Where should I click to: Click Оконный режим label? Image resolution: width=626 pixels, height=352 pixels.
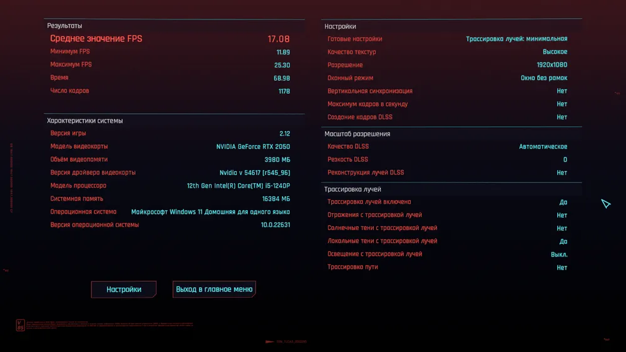pyautogui.click(x=351, y=78)
